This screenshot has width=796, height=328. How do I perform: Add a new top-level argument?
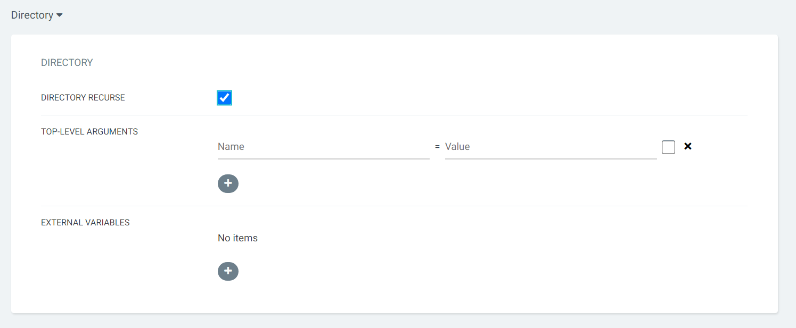tap(228, 183)
